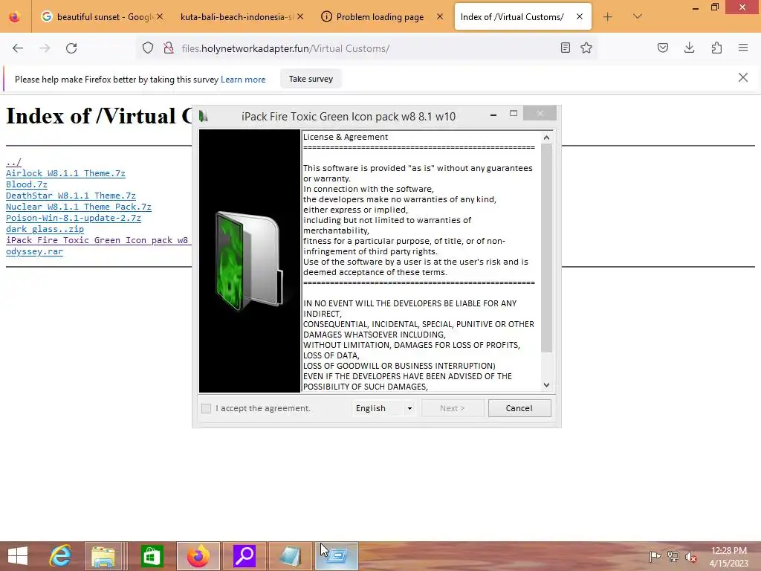Close the 'Problem loading page' tab
The height and width of the screenshot is (571, 761).
[440, 16]
